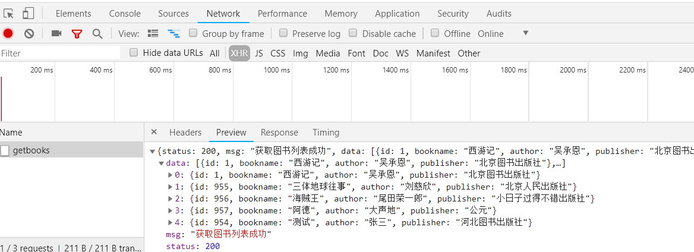Screen dimensions: 694x252
Task: Go to the Performance tab
Action: click(282, 14)
